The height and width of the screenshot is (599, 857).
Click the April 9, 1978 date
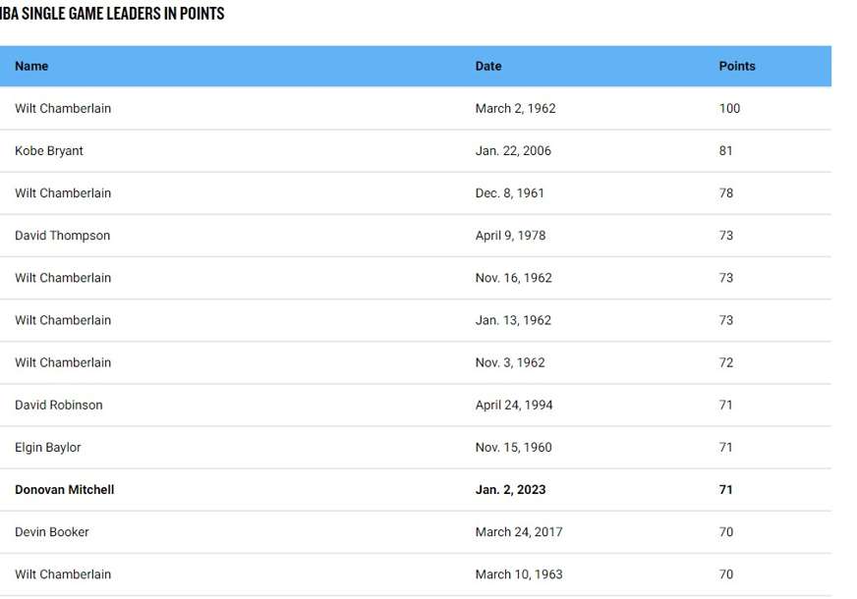(511, 236)
